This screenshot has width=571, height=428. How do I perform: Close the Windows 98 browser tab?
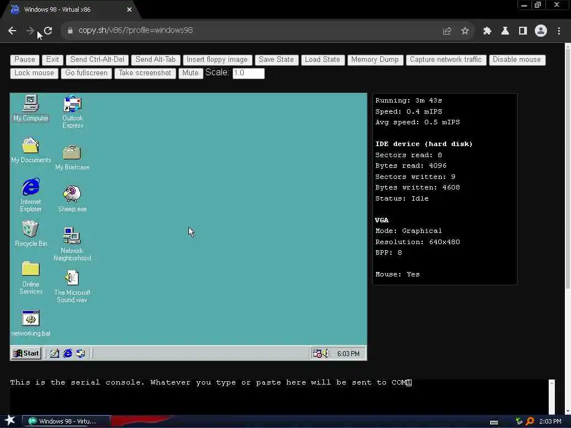click(x=129, y=10)
